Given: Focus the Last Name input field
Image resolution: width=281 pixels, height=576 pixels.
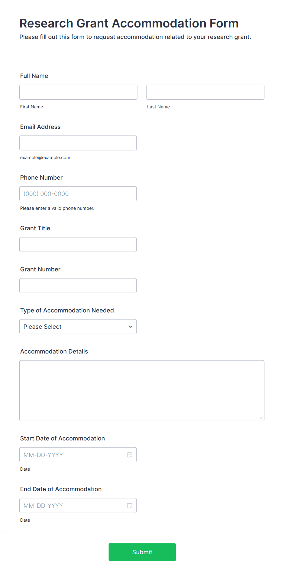Looking at the screenshot, I should click(x=205, y=92).
